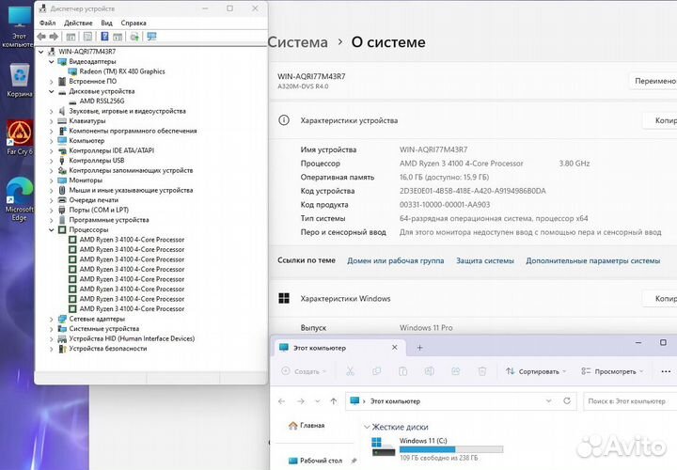The image size is (677, 470).
Task: Click the Refresh icon in Explorer address bar
Action: click(567, 401)
